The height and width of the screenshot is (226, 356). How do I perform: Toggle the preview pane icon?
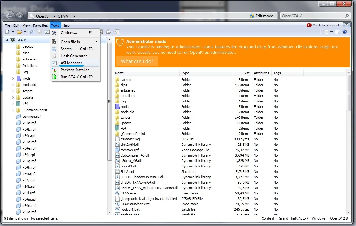(x=337, y=32)
